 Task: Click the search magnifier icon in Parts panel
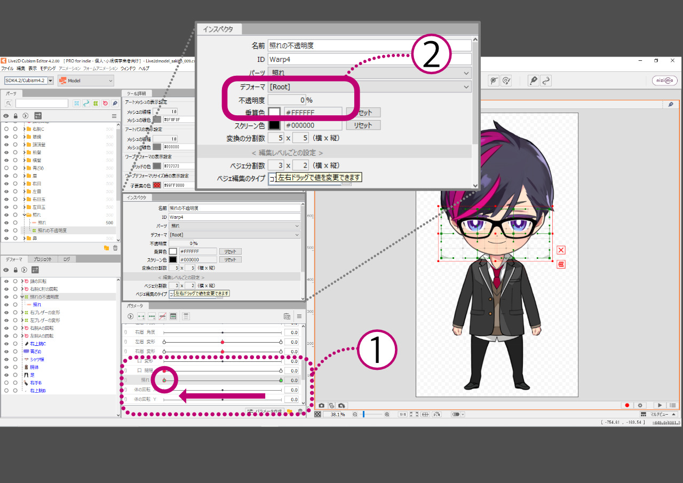point(9,104)
